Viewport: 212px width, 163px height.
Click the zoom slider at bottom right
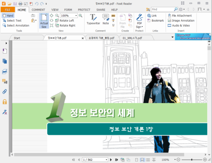[191, 160]
